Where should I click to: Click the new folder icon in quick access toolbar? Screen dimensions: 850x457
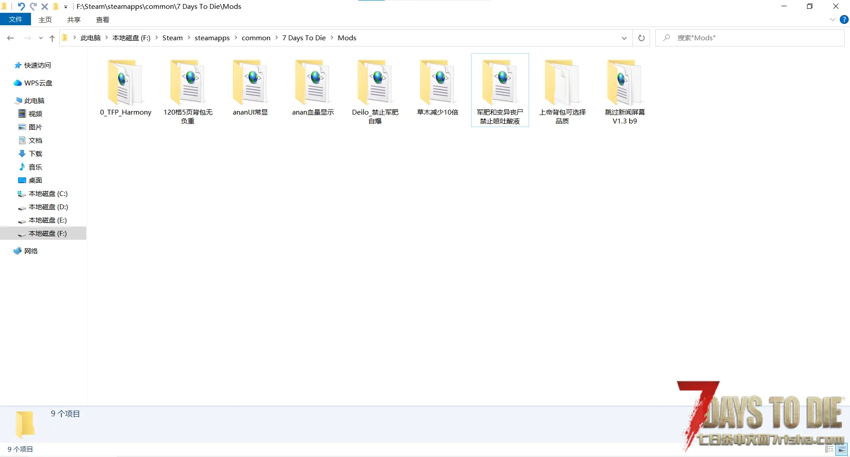pyautogui.click(x=56, y=6)
